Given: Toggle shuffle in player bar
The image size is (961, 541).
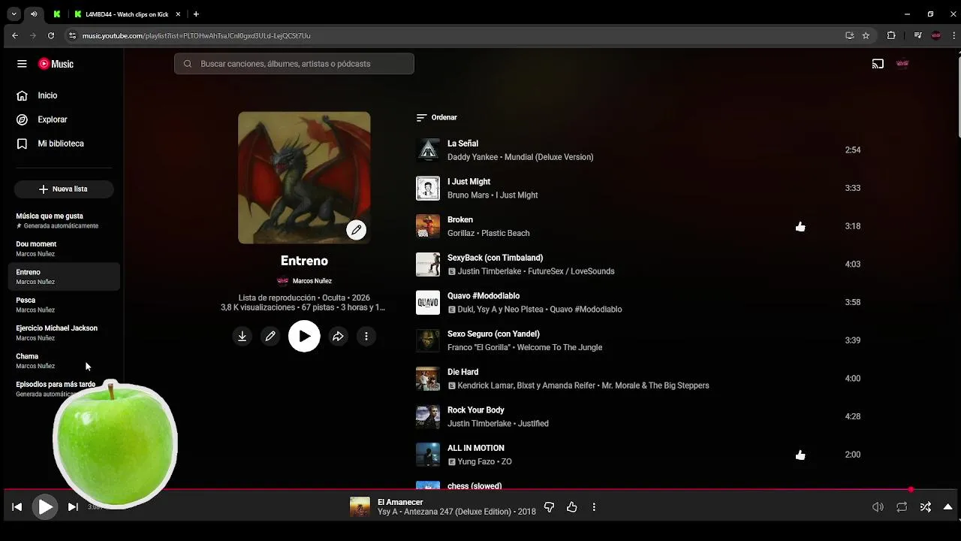Looking at the screenshot, I should [x=926, y=507].
